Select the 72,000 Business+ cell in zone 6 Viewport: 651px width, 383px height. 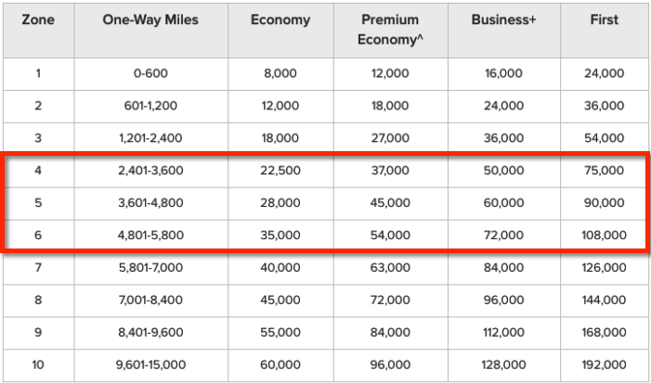[504, 235]
